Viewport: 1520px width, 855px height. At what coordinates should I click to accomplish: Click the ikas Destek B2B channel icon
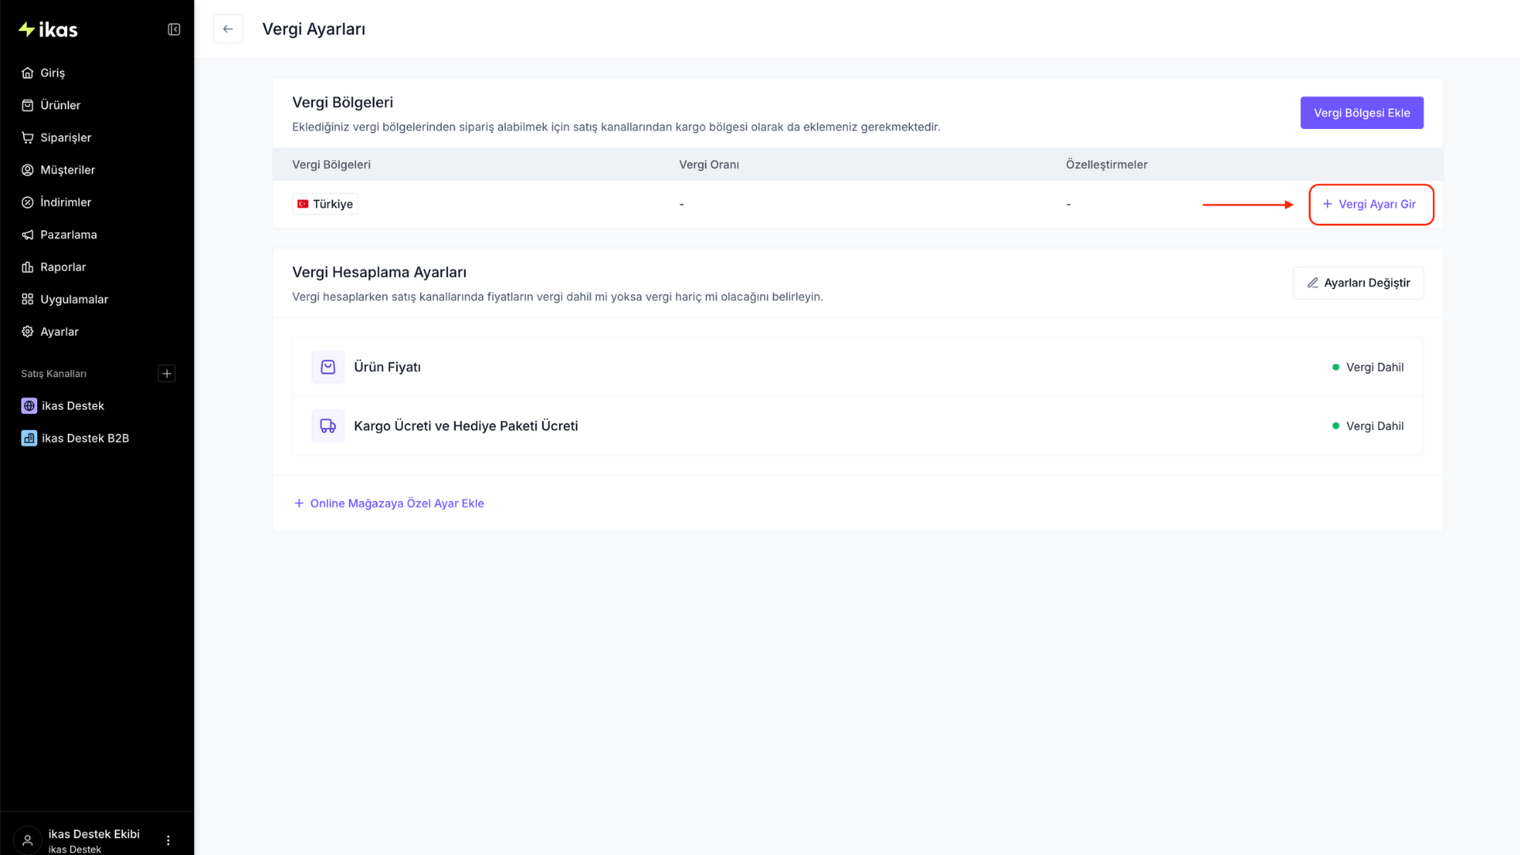29,439
